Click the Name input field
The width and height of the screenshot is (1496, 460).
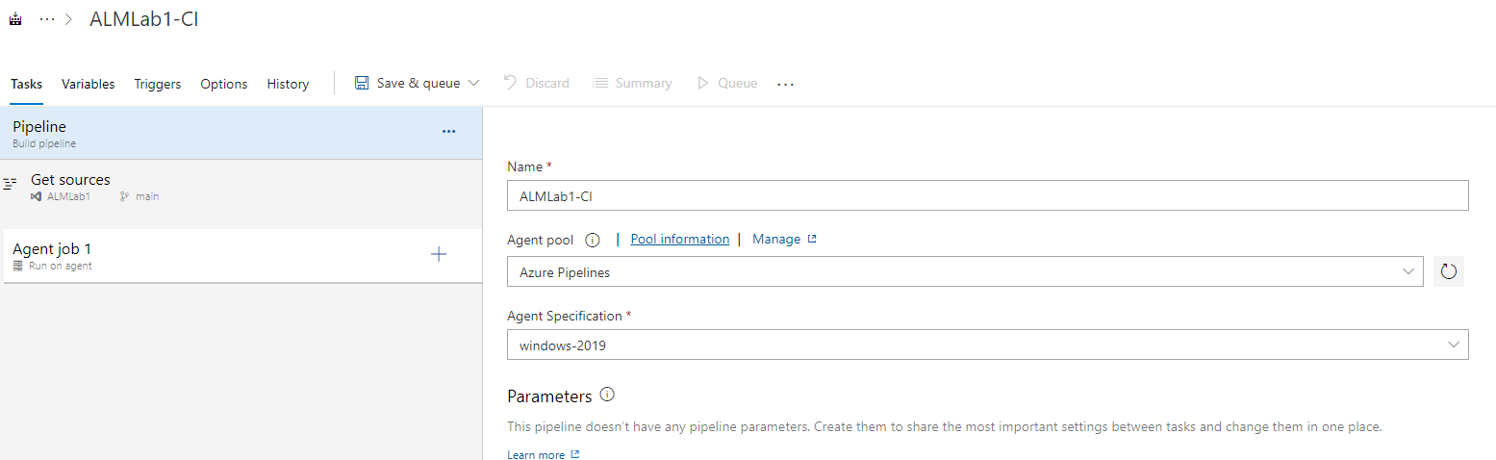point(987,195)
